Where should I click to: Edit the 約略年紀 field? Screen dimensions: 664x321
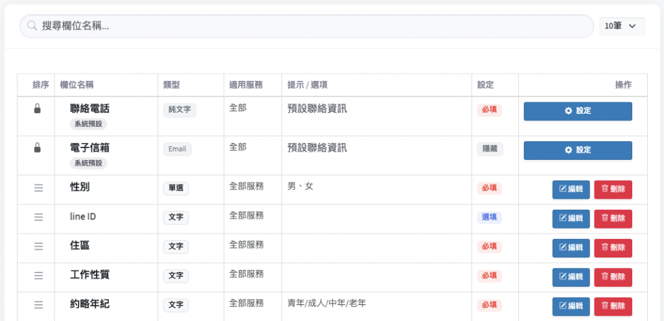(571, 306)
